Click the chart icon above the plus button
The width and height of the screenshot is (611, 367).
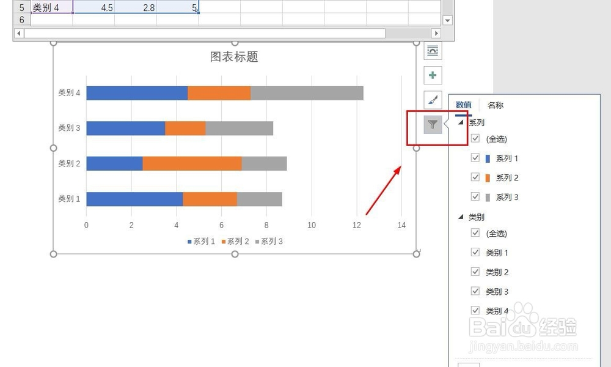[433, 51]
